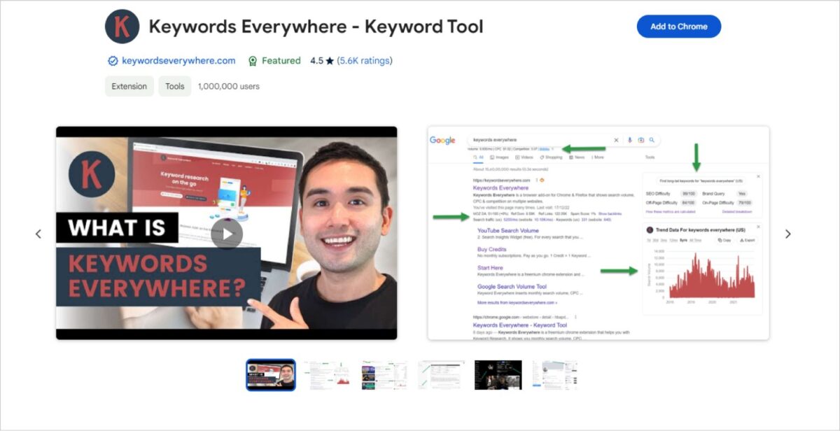
Task: Click the microphone voice search icon
Action: 630,140
